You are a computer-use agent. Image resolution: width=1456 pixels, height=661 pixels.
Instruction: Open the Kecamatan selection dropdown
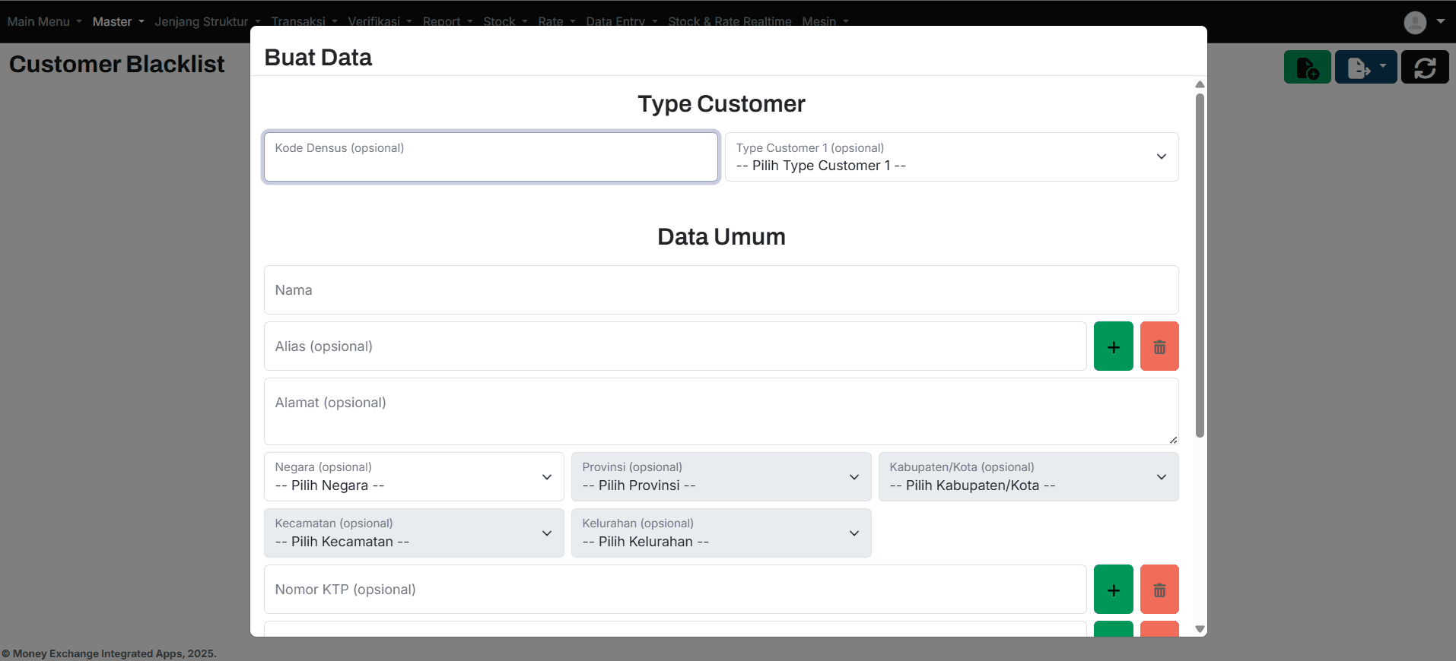[414, 533]
